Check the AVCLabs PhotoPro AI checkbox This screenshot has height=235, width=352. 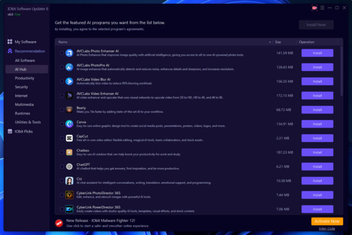point(62,67)
